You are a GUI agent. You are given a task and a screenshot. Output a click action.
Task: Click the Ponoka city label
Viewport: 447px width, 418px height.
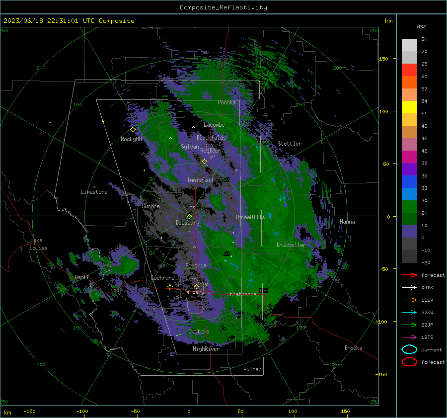pyautogui.click(x=226, y=102)
